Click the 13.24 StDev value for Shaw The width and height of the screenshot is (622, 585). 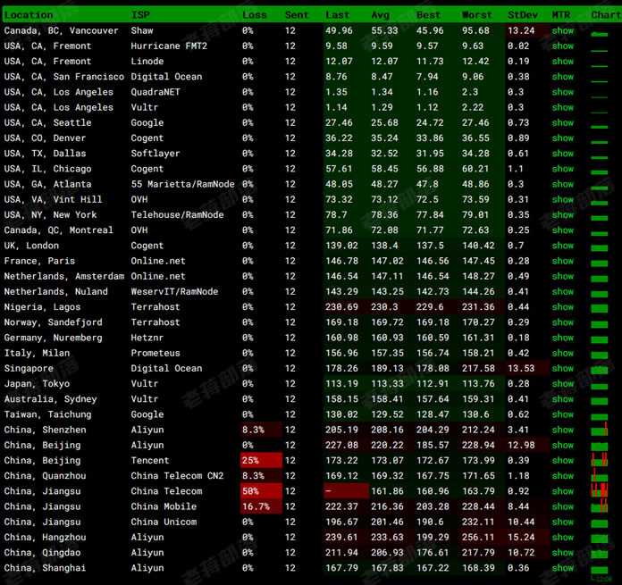(x=521, y=30)
